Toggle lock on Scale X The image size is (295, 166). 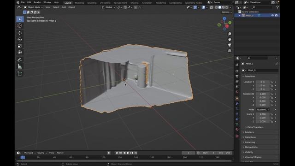tap(272, 114)
